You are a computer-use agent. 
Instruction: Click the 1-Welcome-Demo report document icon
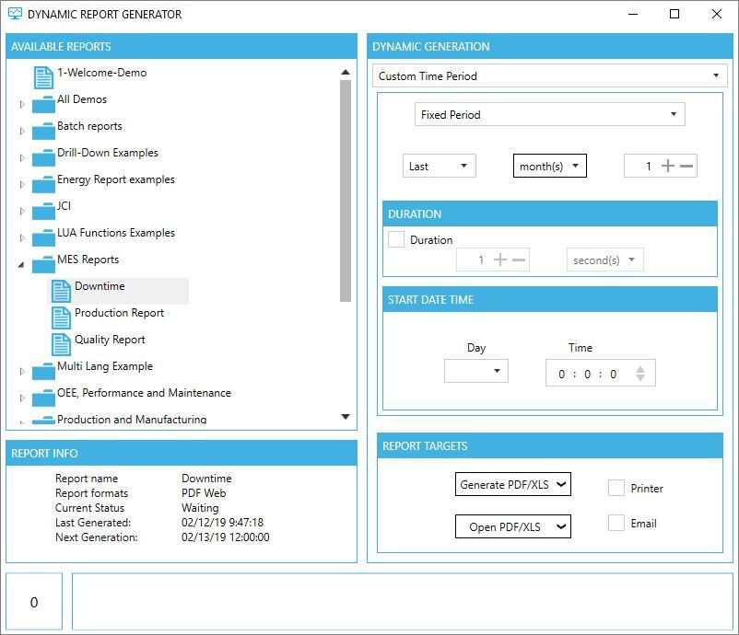(x=43, y=76)
